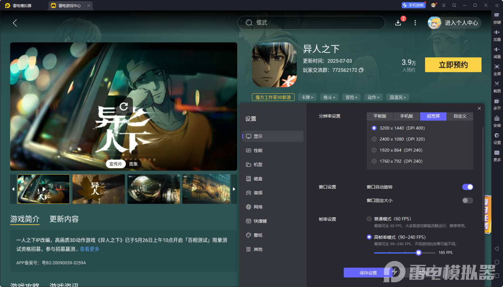The width and height of the screenshot is (503, 287).
Task: Select 1920 x 864 (DPI 240) resolution
Action: click(397, 150)
